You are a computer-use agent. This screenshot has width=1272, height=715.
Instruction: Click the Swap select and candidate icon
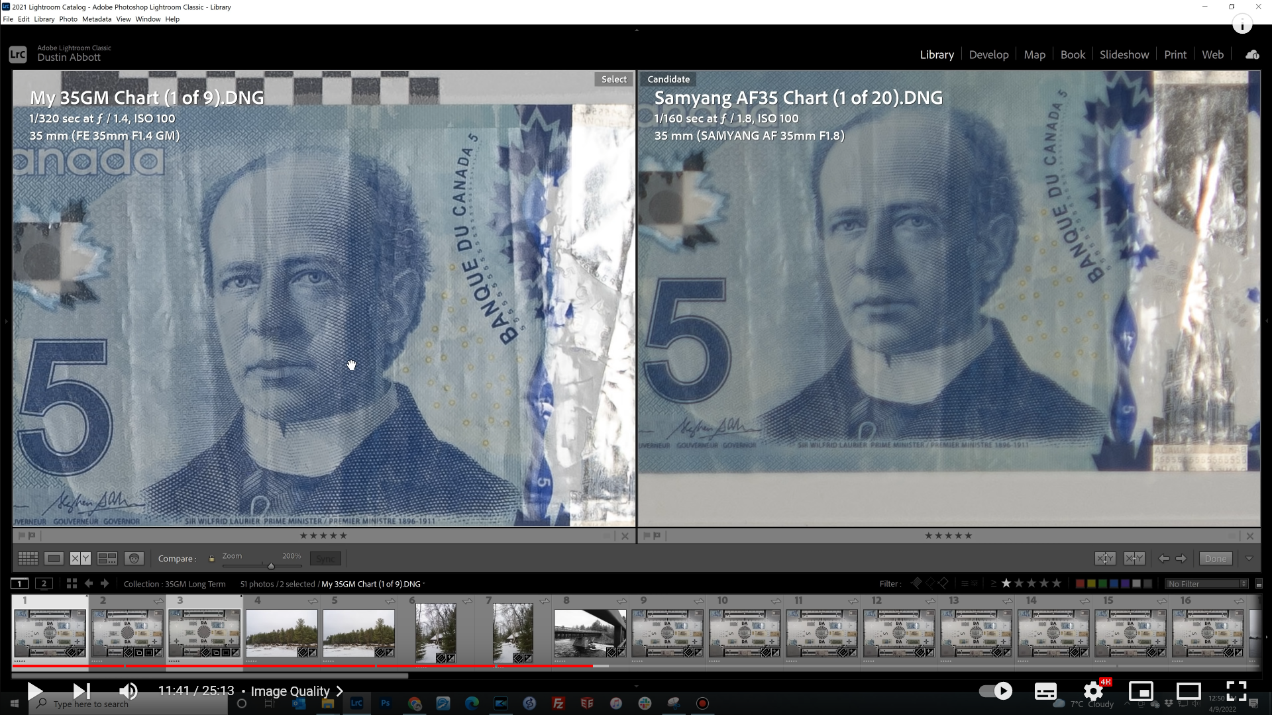(x=1104, y=559)
